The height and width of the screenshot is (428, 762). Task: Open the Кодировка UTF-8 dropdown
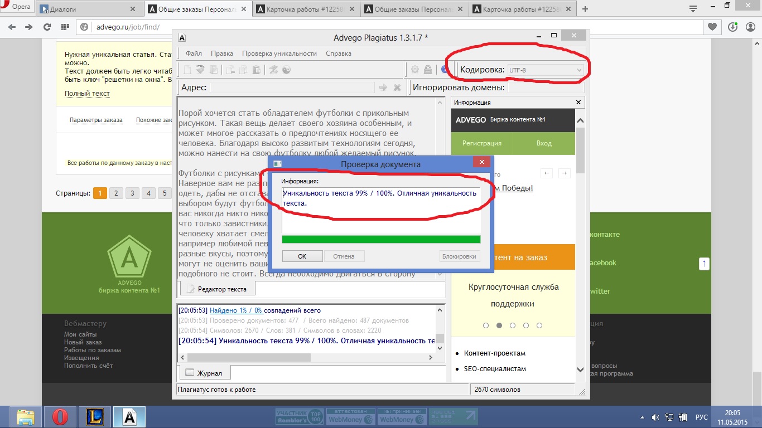tap(545, 70)
